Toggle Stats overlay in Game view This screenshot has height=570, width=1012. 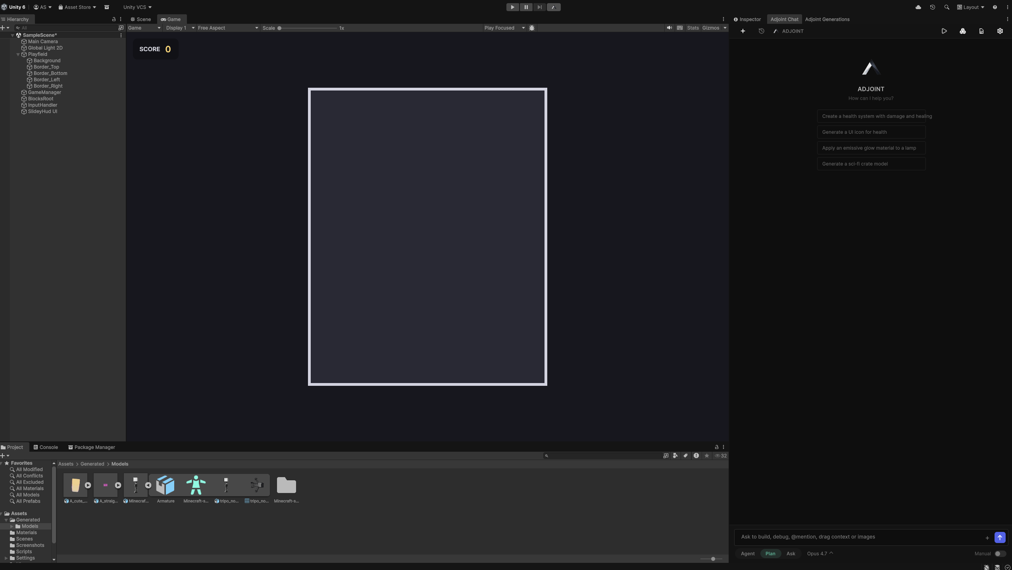pos(693,28)
